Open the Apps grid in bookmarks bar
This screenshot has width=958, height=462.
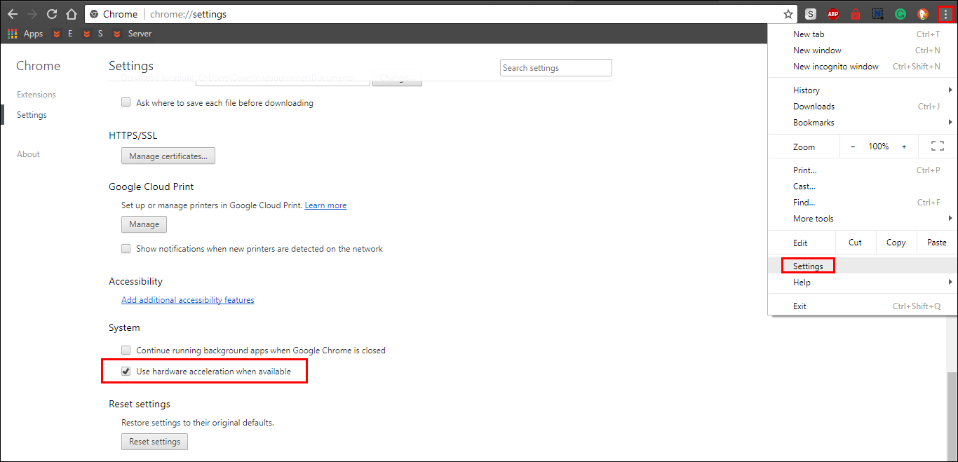click(x=25, y=34)
